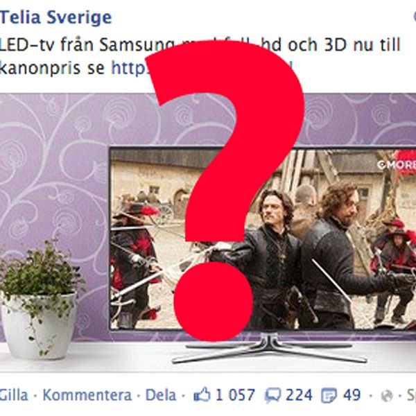Viewport: 416px width, 416px height.
Task: Show the 1 057 people who liked
Action: pyautogui.click(x=235, y=395)
